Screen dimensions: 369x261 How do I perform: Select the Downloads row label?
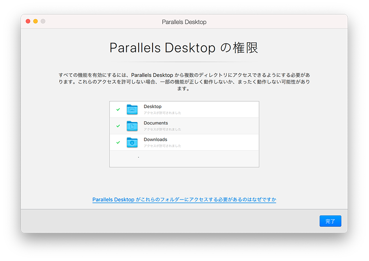click(x=155, y=139)
